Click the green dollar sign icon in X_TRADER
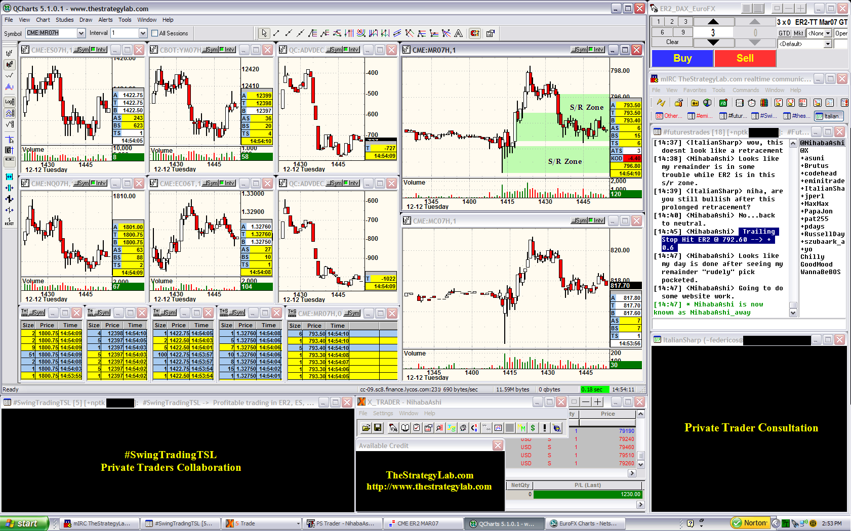The height and width of the screenshot is (531, 851). click(x=533, y=428)
